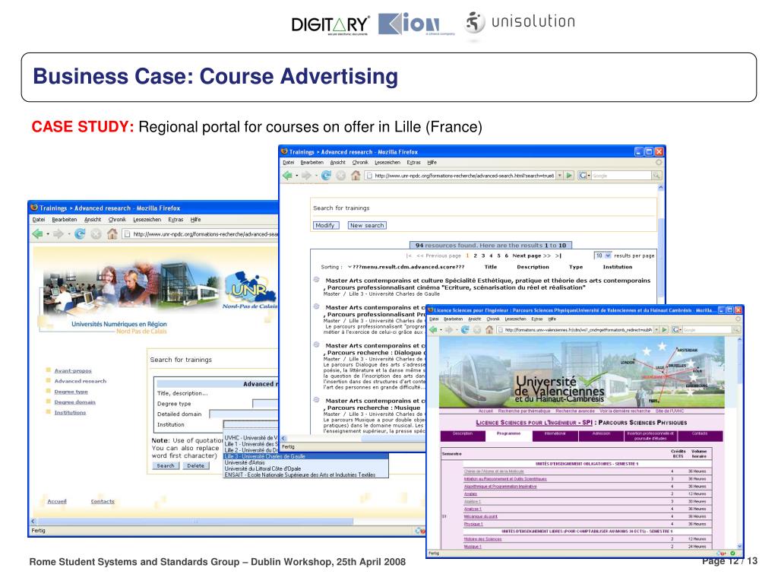Click the green status icon in the Valenciennes status bar

[x=733, y=554]
